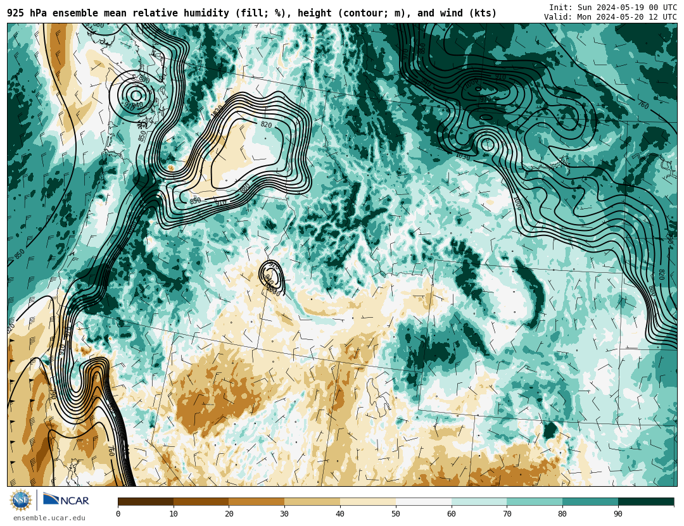Click the 90-100 darkest green colorbar segment

coord(646,501)
